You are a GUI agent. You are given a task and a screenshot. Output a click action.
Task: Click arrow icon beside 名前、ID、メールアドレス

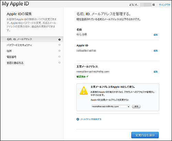coord(60,39)
